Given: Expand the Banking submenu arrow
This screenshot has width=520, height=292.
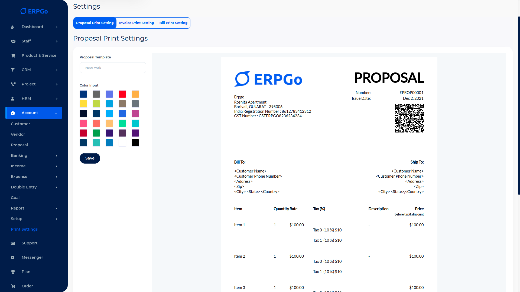Looking at the screenshot, I should (56, 156).
